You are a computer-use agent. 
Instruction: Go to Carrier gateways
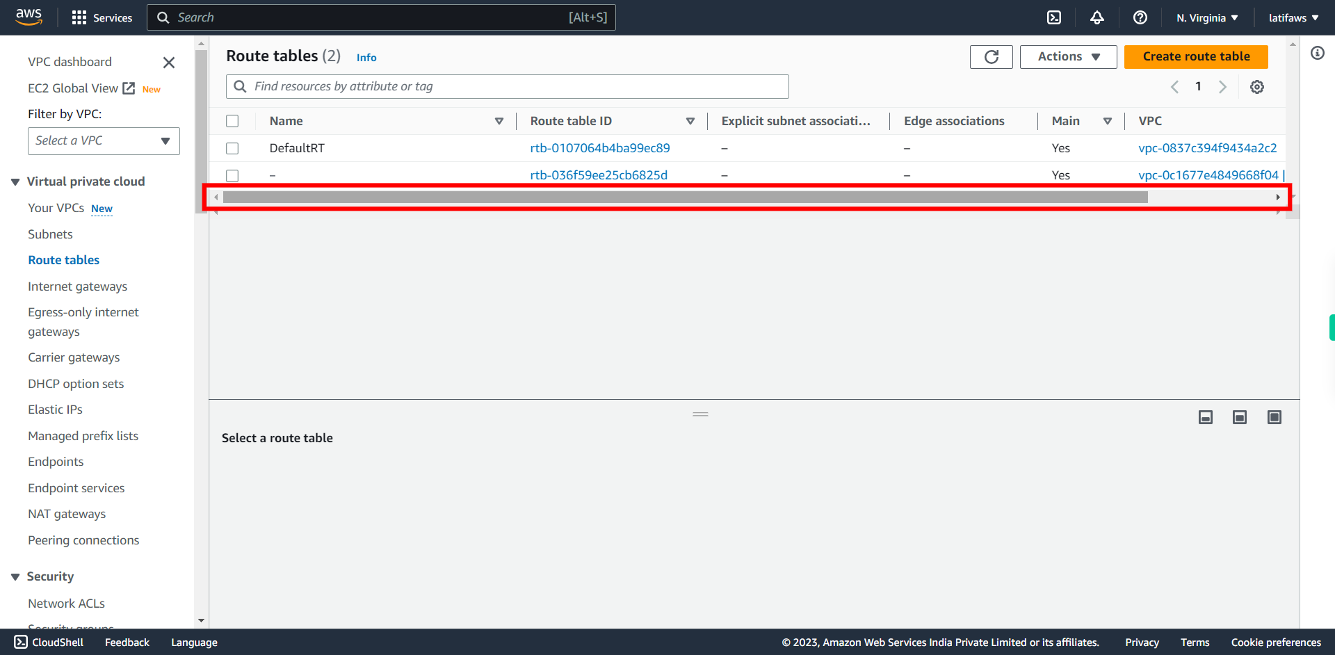tap(74, 357)
